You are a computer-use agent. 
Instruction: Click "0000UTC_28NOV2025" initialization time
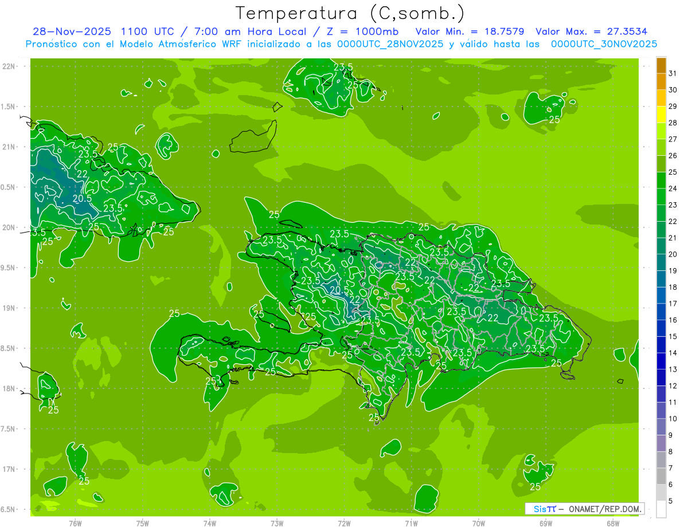(390, 44)
